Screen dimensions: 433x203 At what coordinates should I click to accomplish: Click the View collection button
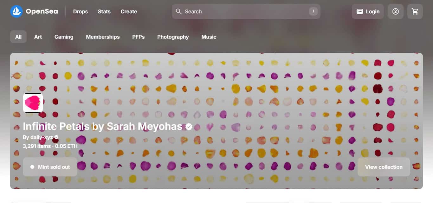pyautogui.click(x=384, y=167)
